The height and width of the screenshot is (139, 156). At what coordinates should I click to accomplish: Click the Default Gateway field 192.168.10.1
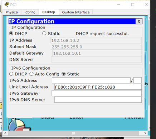tap(97, 53)
